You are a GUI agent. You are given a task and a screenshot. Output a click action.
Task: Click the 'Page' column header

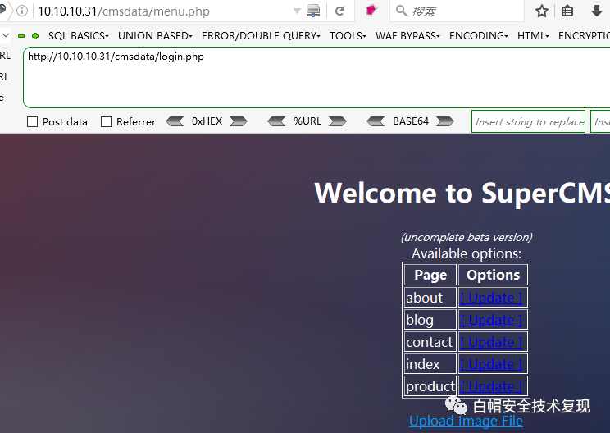coord(430,275)
